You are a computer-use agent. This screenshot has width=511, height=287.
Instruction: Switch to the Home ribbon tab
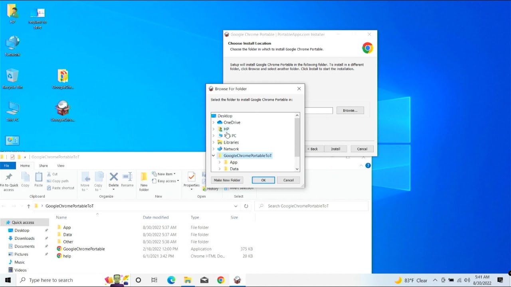click(x=25, y=165)
